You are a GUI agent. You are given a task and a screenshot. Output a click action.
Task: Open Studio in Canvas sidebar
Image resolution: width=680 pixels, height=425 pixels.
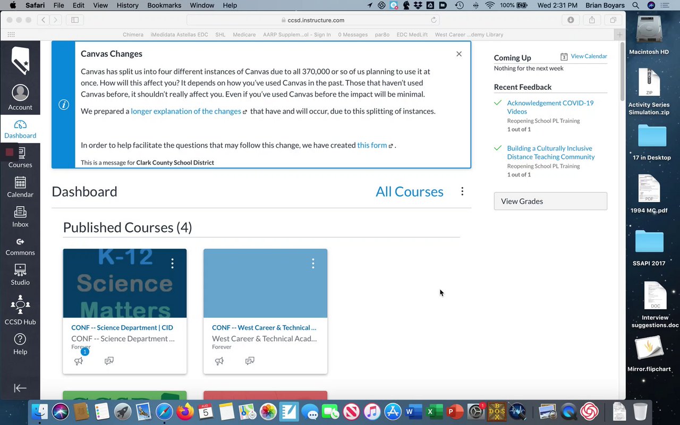[x=20, y=275]
